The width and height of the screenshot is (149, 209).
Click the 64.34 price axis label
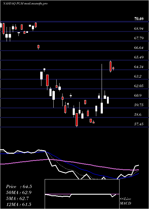coord(139,67)
